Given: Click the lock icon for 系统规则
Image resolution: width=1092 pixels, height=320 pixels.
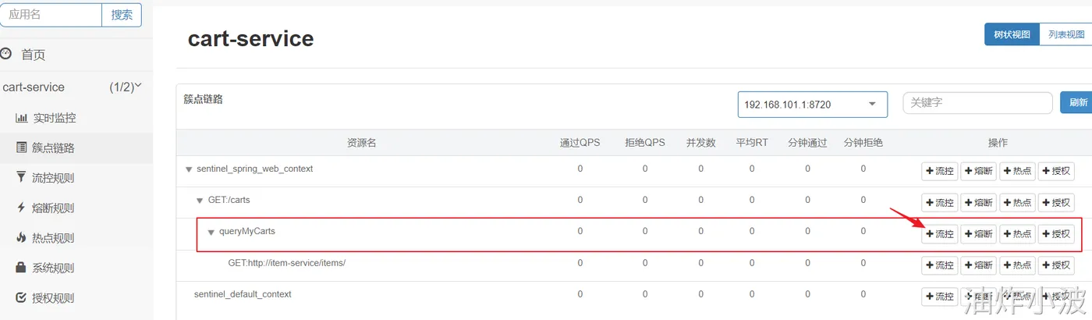Looking at the screenshot, I should coord(21,268).
